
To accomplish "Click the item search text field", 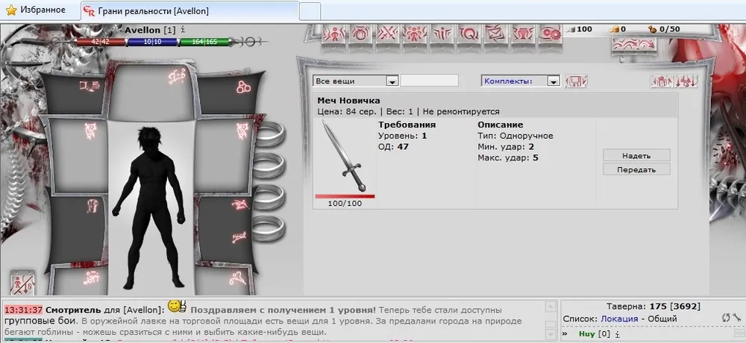I will point(430,81).
